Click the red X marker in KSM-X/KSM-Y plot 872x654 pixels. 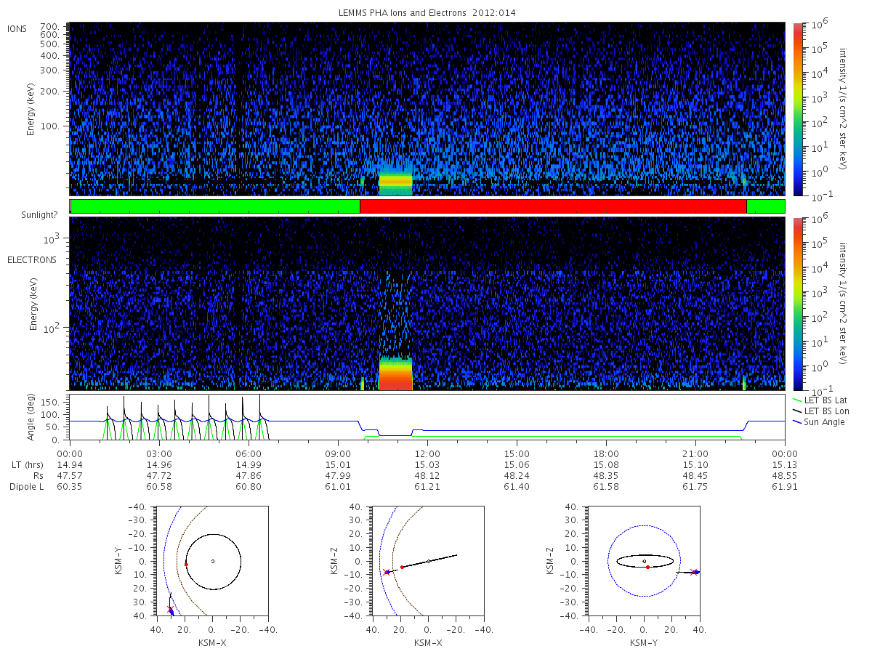170,609
